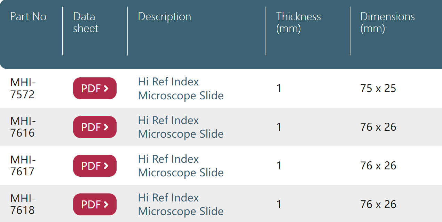
Task: Click the chevron arrow on MHI-7617 PDF button
Action: click(x=106, y=166)
